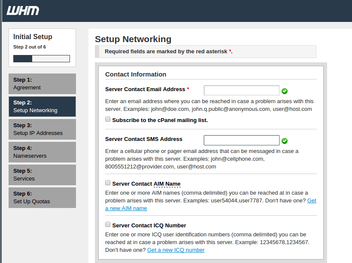This screenshot has width=352, height=263.
Task: Click the Contact Information section heading
Action: click(x=136, y=74)
